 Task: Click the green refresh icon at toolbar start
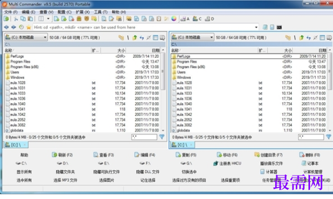(x=6, y=19)
